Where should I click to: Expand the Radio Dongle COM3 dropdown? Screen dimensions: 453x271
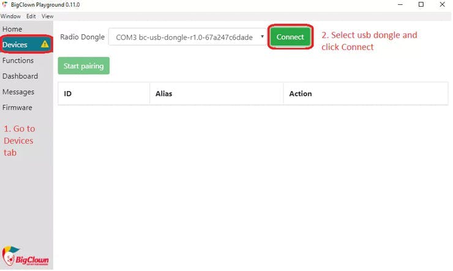pos(187,37)
